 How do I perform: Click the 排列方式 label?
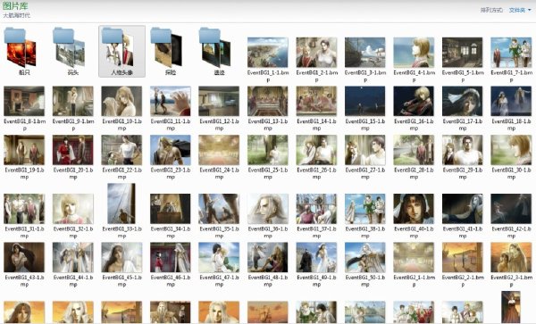pyautogui.click(x=491, y=10)
